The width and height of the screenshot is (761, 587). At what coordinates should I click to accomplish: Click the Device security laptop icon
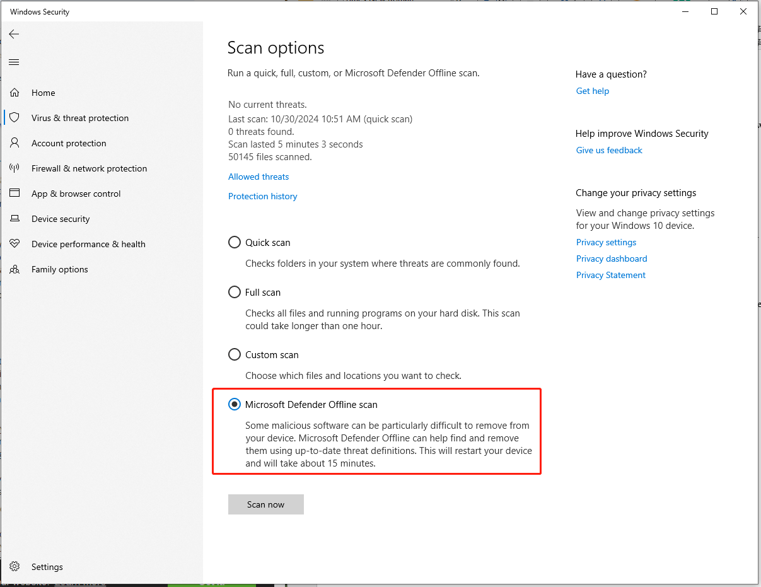point(15,219)
